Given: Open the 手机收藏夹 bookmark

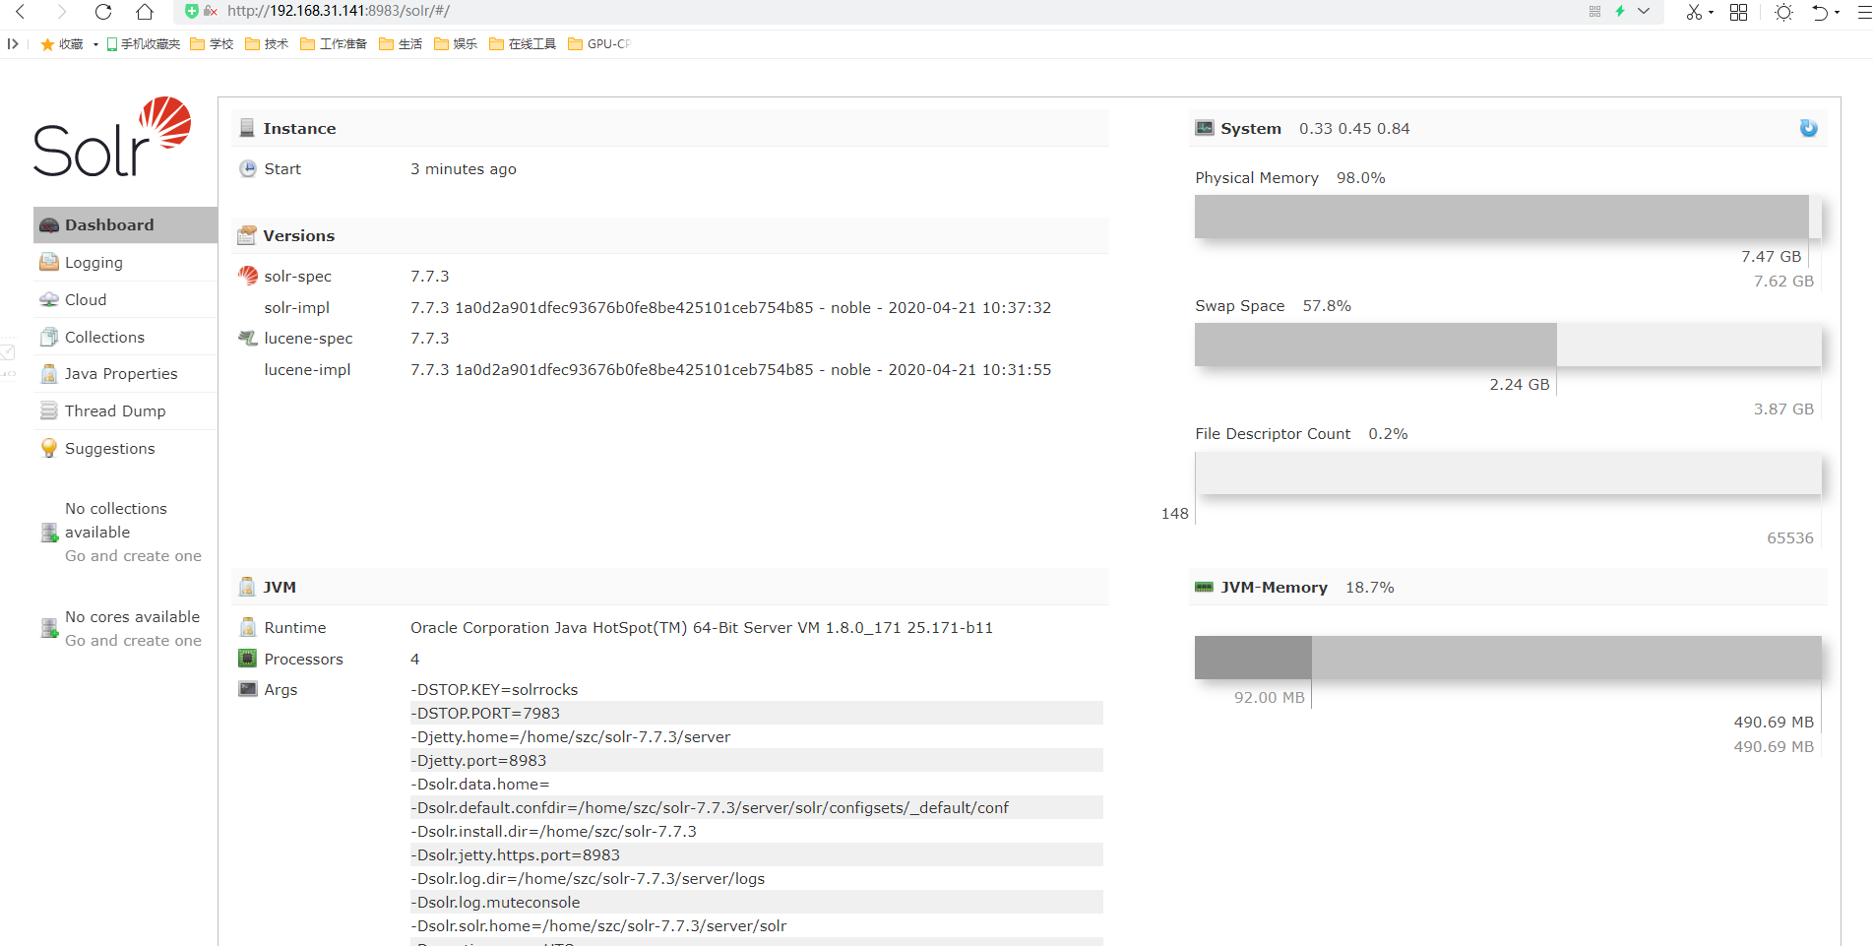Looking at the screenshot, I should (x=144, y=44).
